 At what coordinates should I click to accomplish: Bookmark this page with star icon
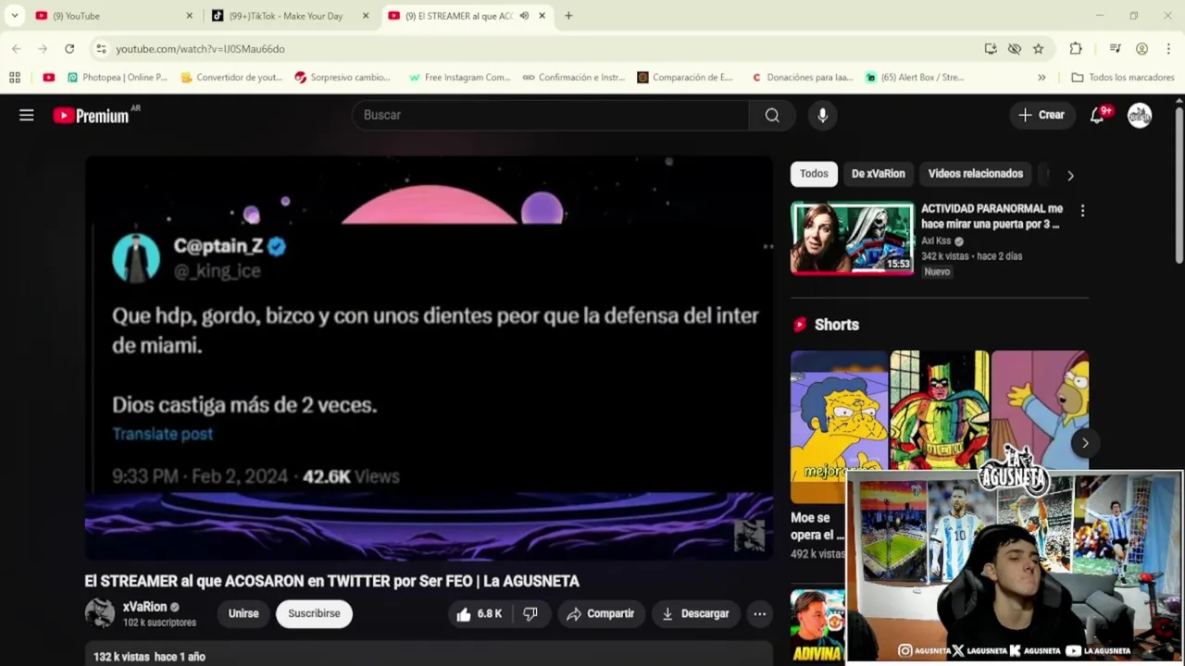[1038, 49]
